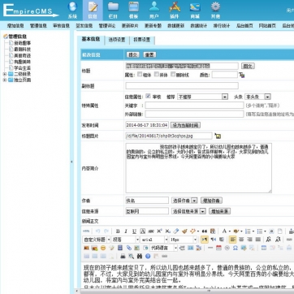Open the 插件 (Plugin) top icon

point(175,10)
